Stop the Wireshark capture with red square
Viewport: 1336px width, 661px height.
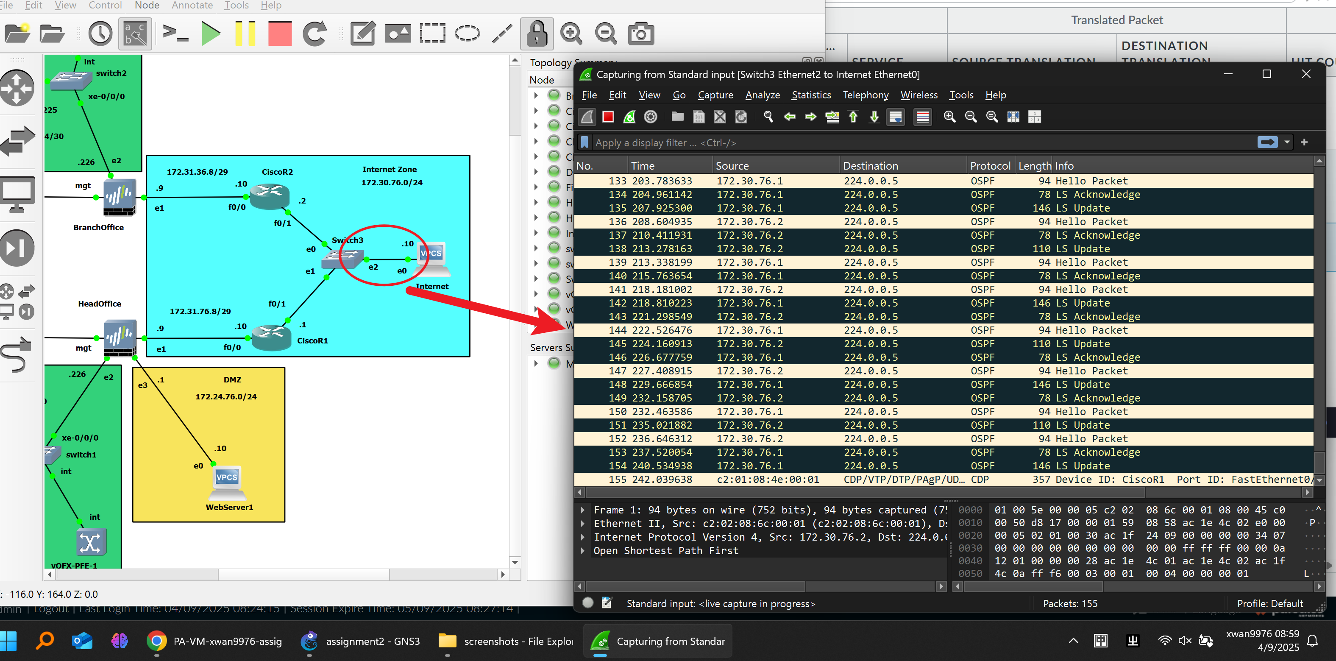coord(608,117)
